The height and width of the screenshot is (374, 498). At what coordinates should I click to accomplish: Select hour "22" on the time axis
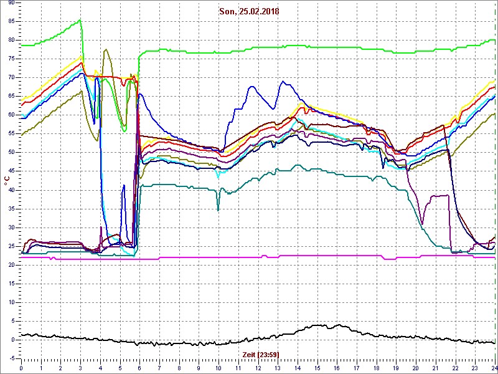point(455,369)
